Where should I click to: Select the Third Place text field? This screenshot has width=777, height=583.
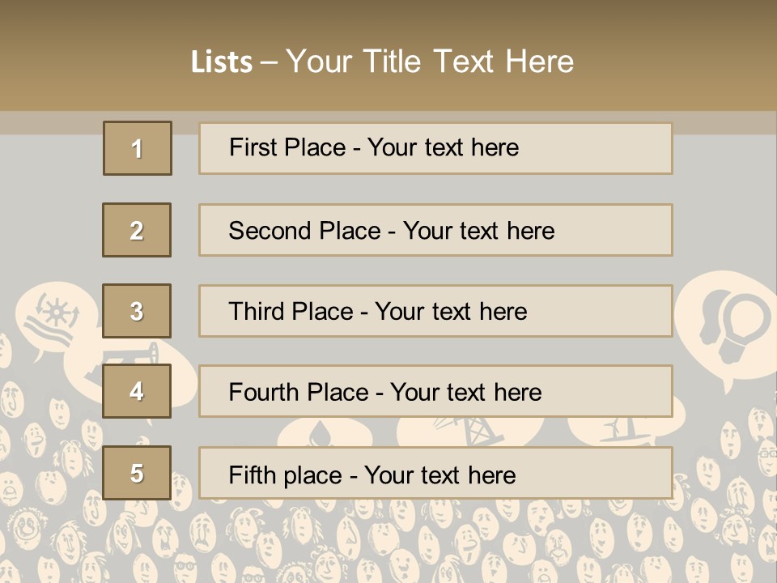(x=435, y=311)
